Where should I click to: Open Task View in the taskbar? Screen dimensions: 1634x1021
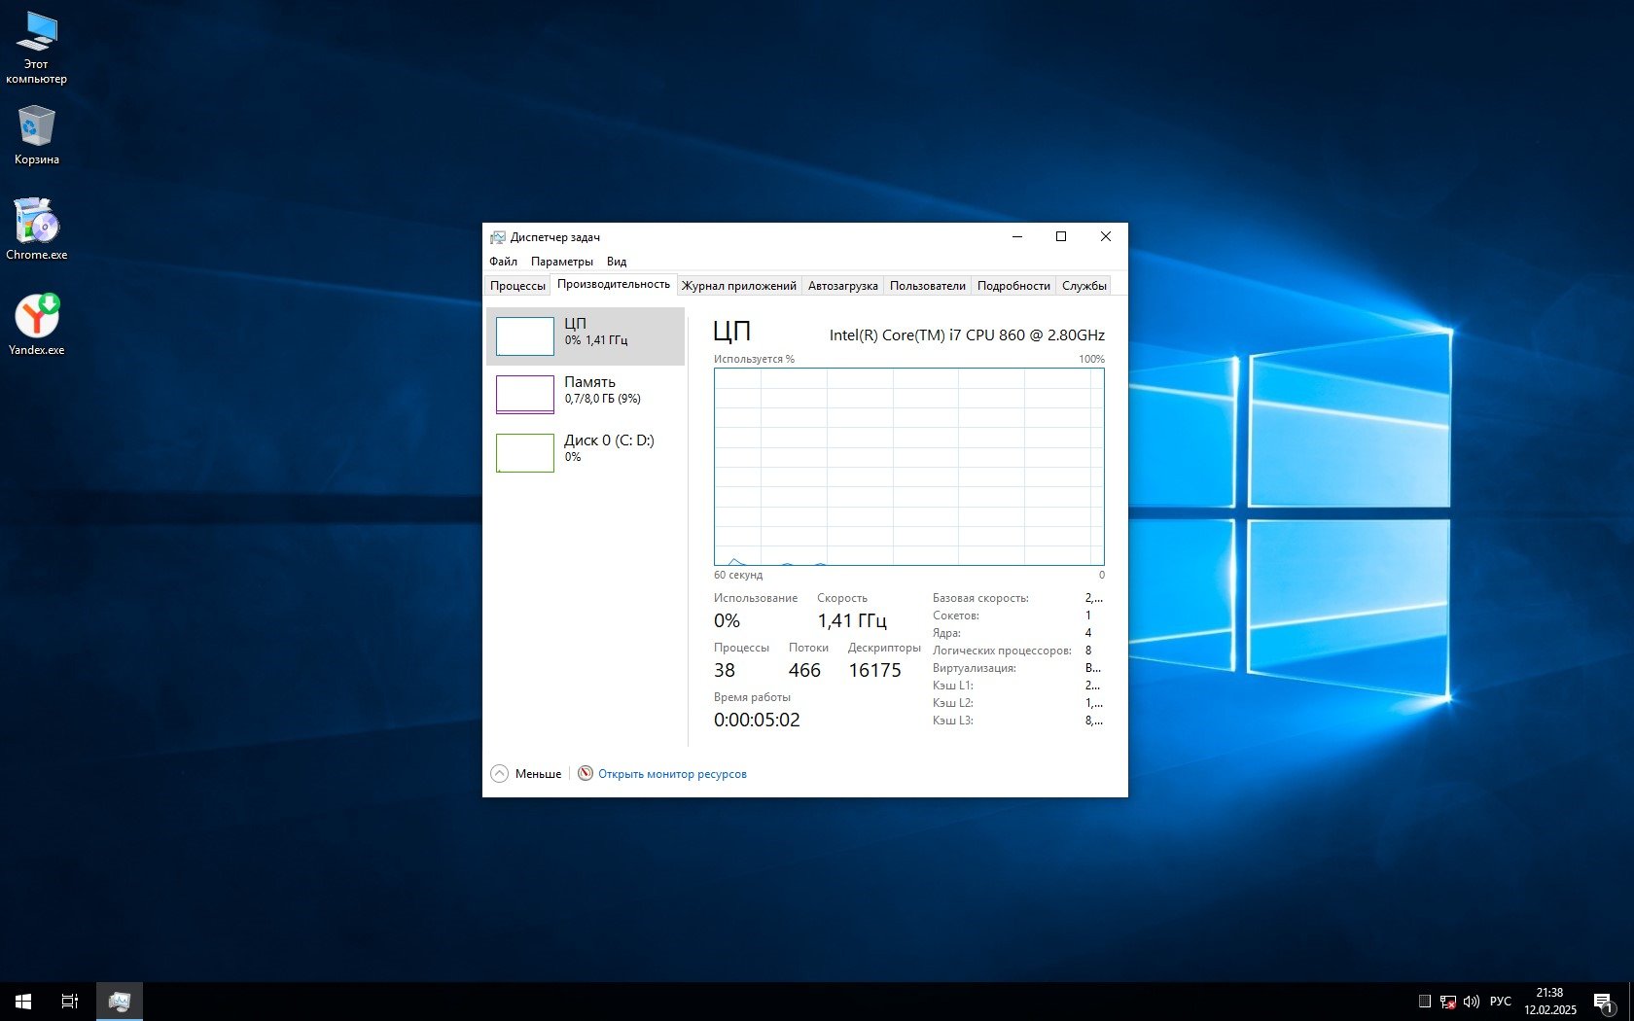pyautogui.click(x=70, y=1001)
